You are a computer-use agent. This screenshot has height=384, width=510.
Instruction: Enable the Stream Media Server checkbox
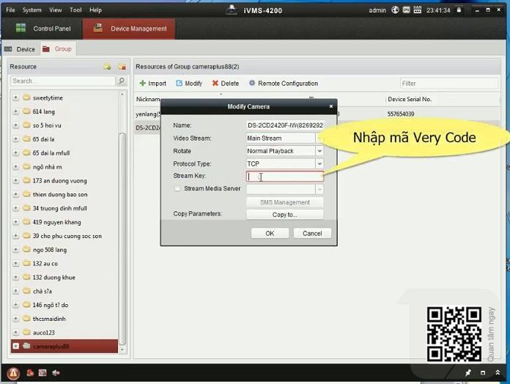[177, 189]
